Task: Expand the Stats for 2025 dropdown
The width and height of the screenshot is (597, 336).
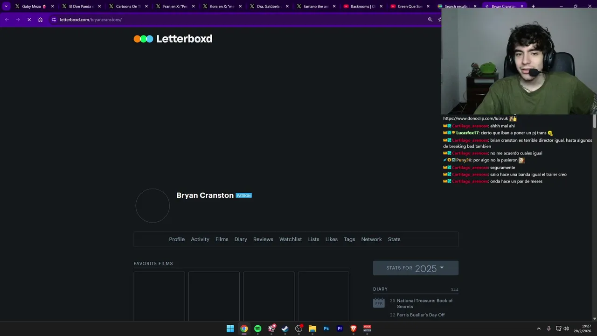Action: [x=416, y=268]
